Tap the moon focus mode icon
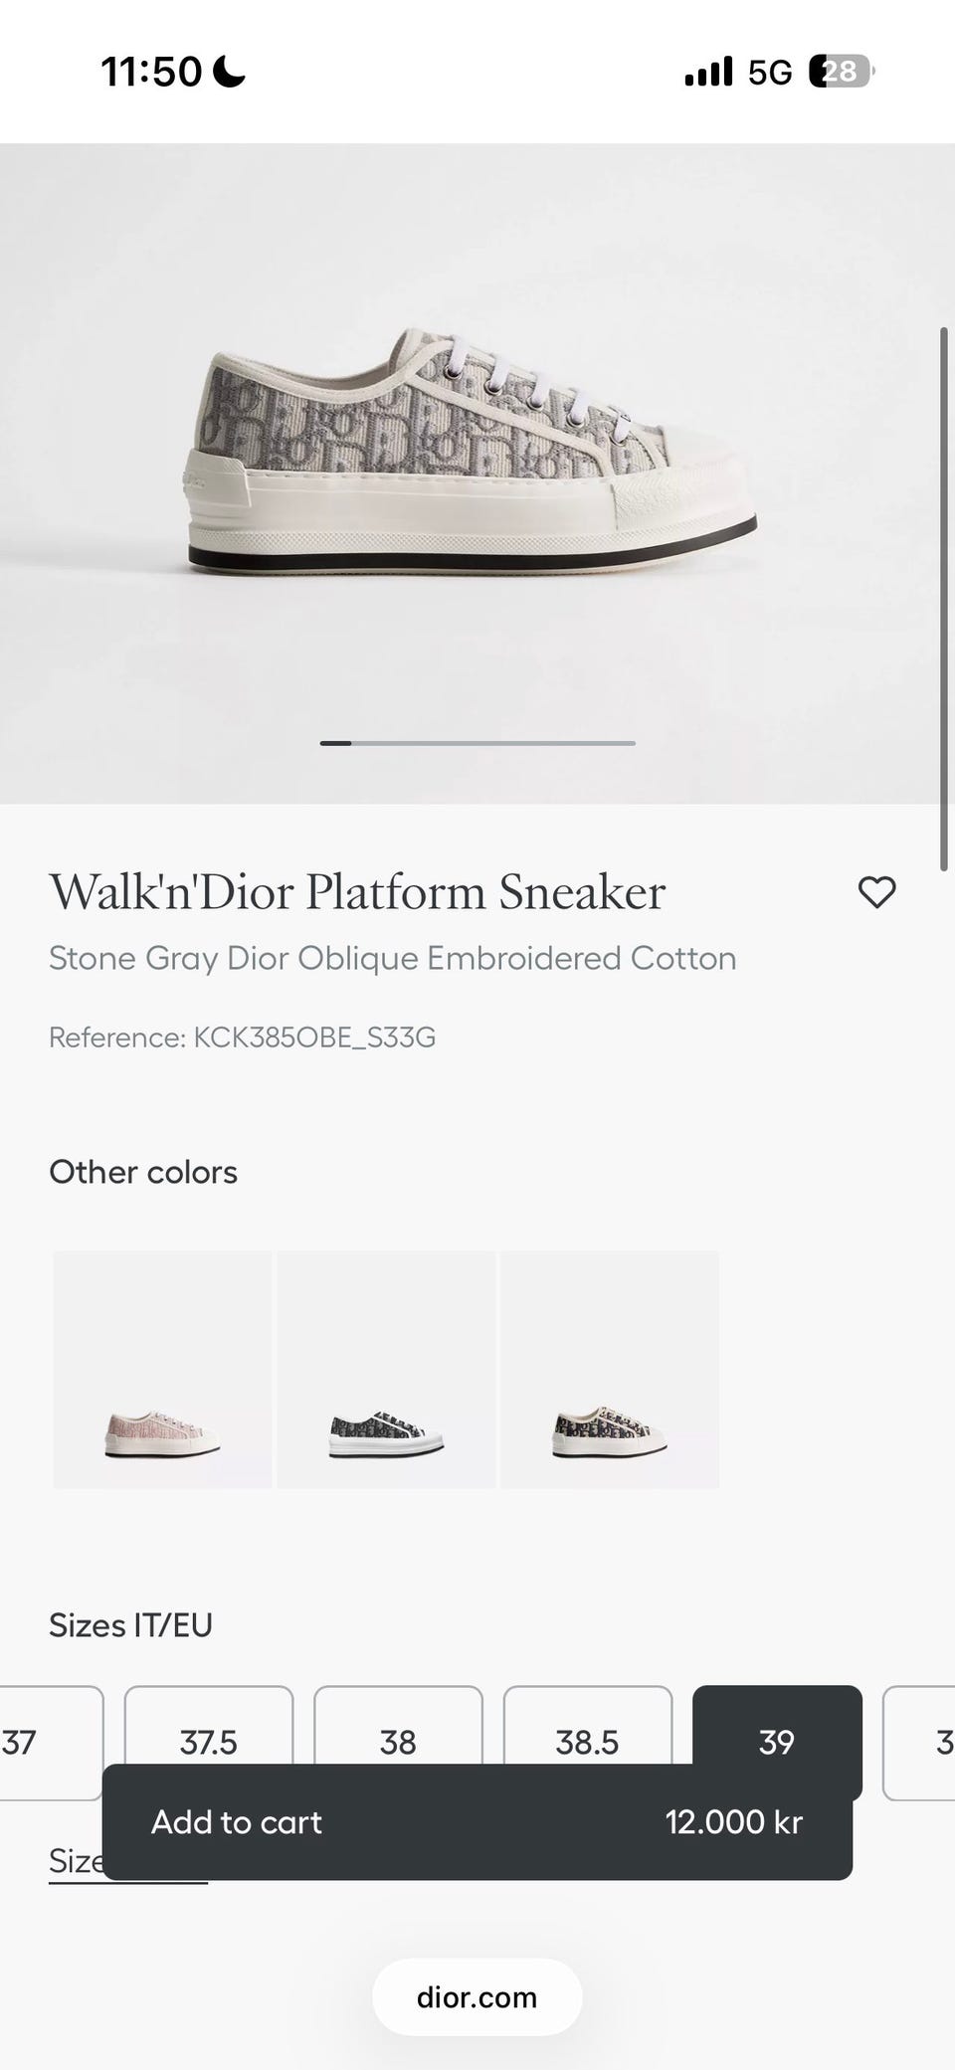 click(230, 72)
